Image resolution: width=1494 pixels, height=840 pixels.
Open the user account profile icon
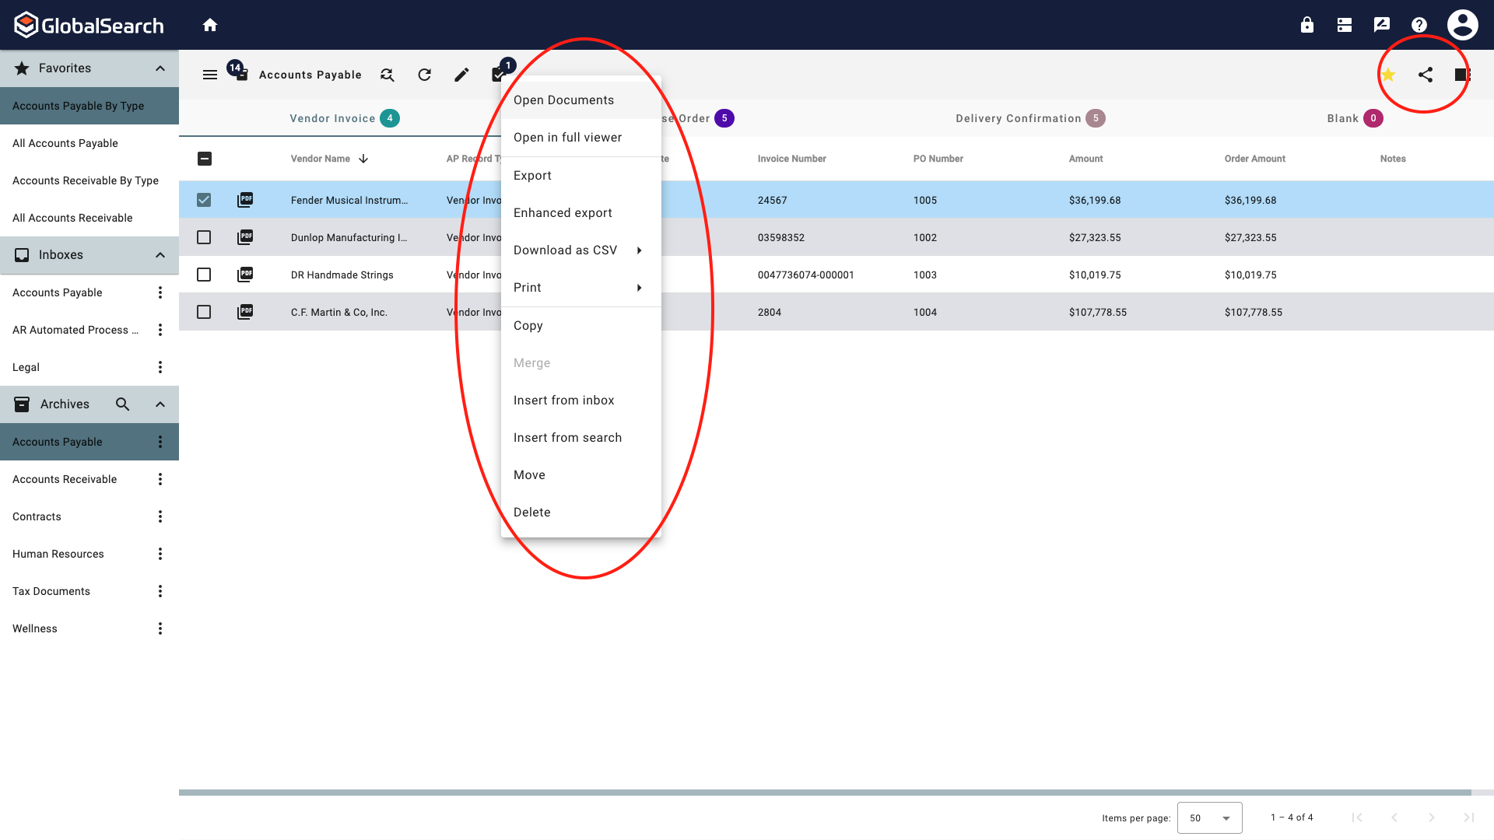(1462, 24)
